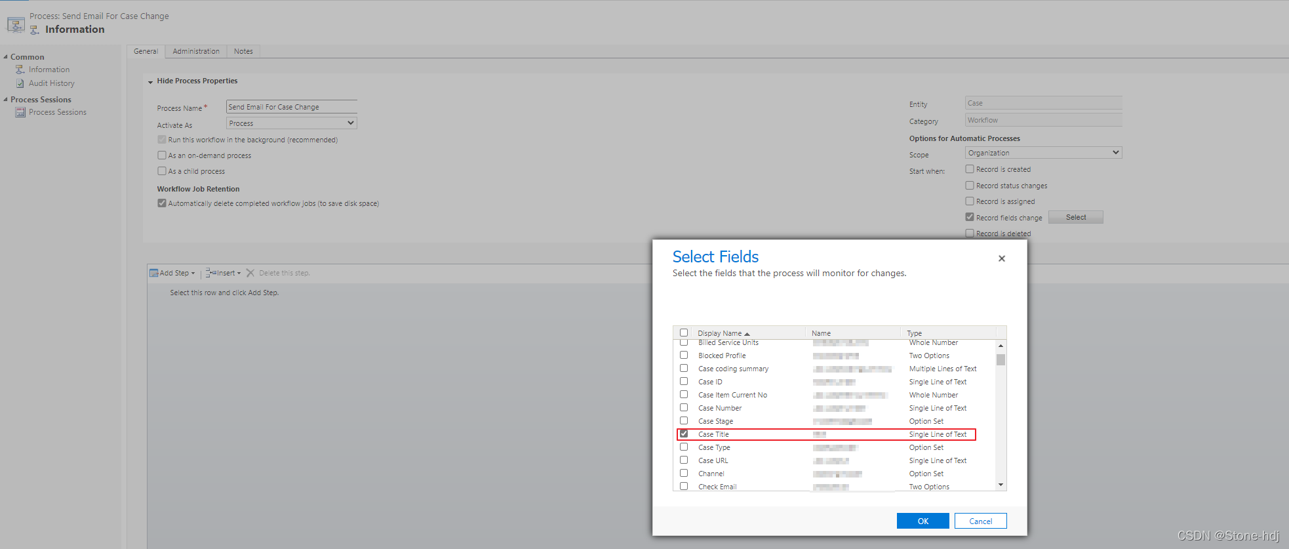Click the Add Step toolbar icon
Screen dimensions: 1289x549
(154, 273)
